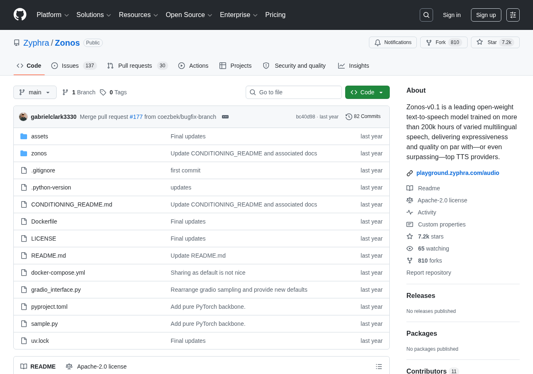Click the gradio_interface.py file icon
The image size is (533, 374).
24,290
